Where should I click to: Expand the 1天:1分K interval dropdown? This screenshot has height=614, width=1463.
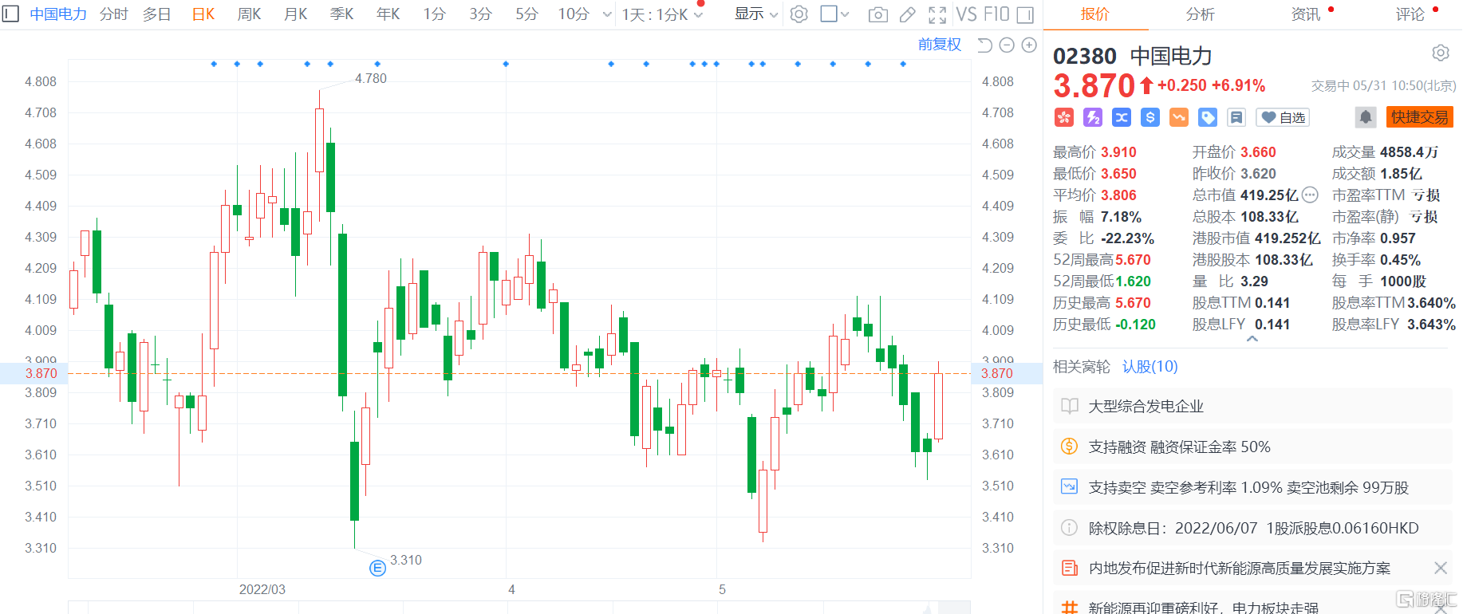(662, 14)
